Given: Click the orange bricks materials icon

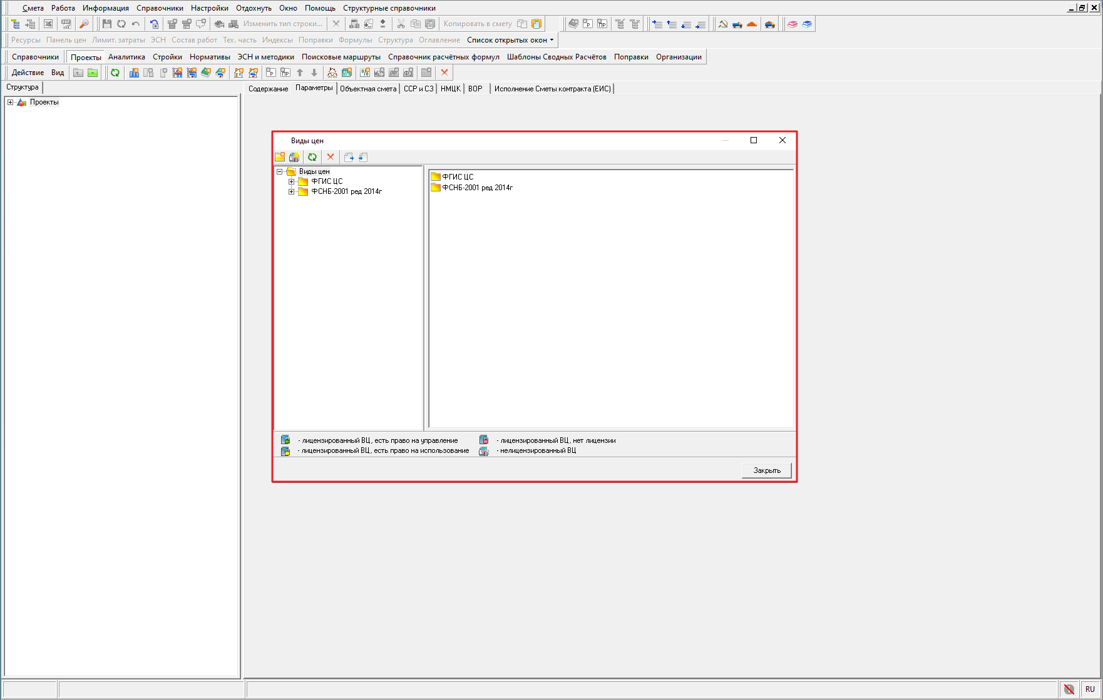Looking at the screenshot, I should pos(752,24).
